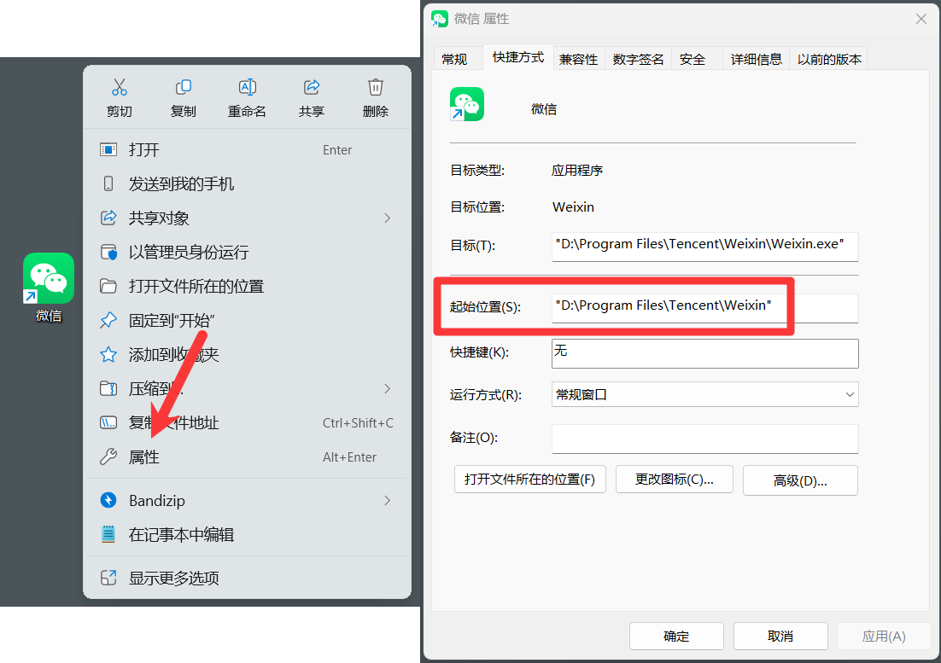
Task: Open the 运行方式 dropdown showing 常规窗口
Action: click(704, 394)
